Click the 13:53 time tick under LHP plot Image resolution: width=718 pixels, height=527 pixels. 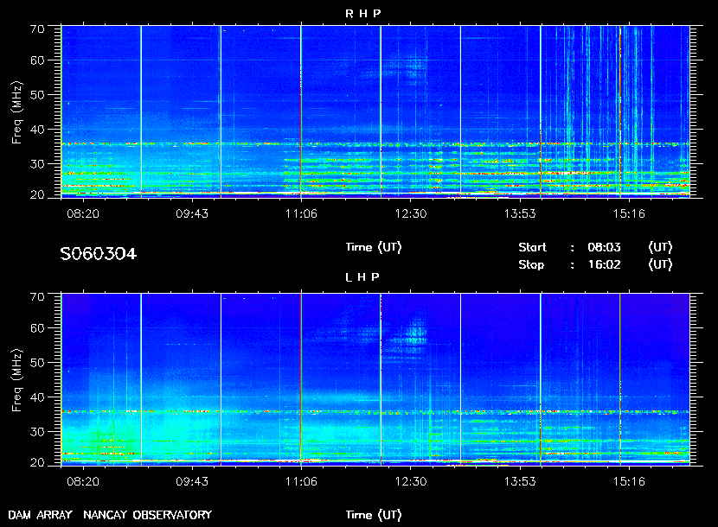(520, 481)
